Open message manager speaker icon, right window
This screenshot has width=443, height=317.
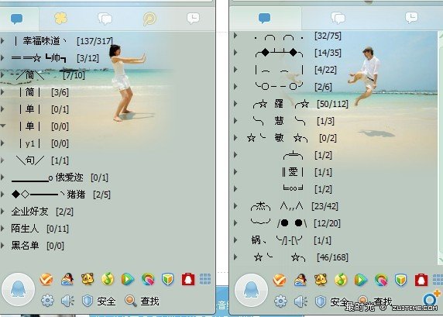(x=301, y=301)
